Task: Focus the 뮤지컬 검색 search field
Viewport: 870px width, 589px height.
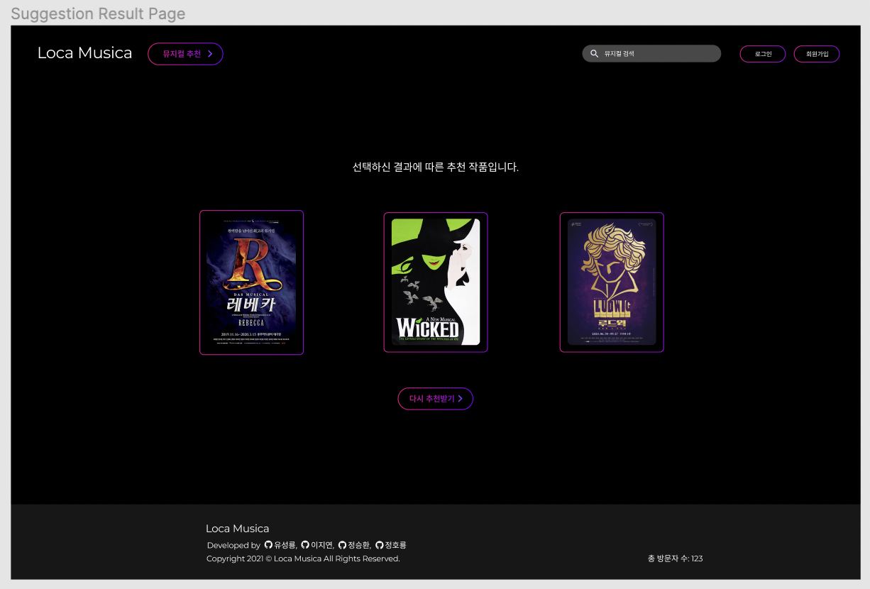Action: tap(651, 54)
